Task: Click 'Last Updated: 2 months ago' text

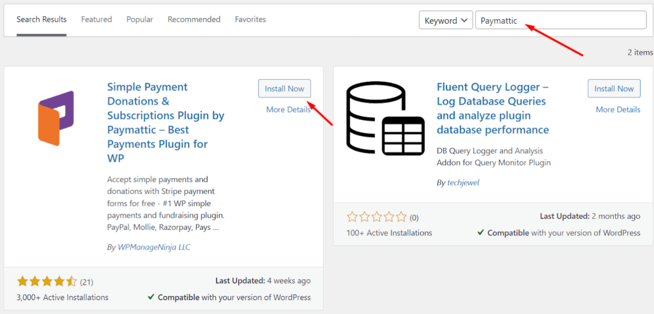Action: [x=590, y=216]
